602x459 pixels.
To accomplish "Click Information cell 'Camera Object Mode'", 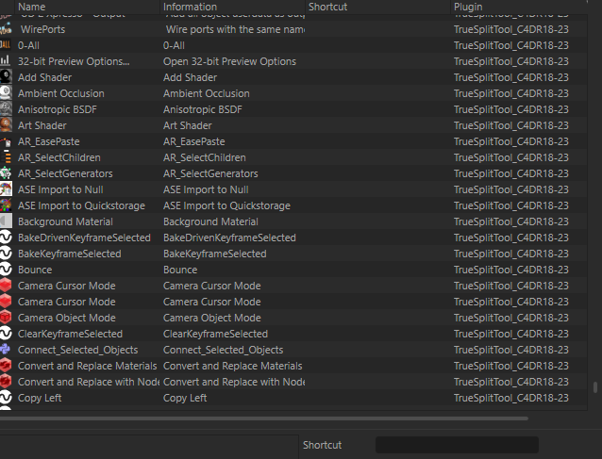I will coord(212,318).
